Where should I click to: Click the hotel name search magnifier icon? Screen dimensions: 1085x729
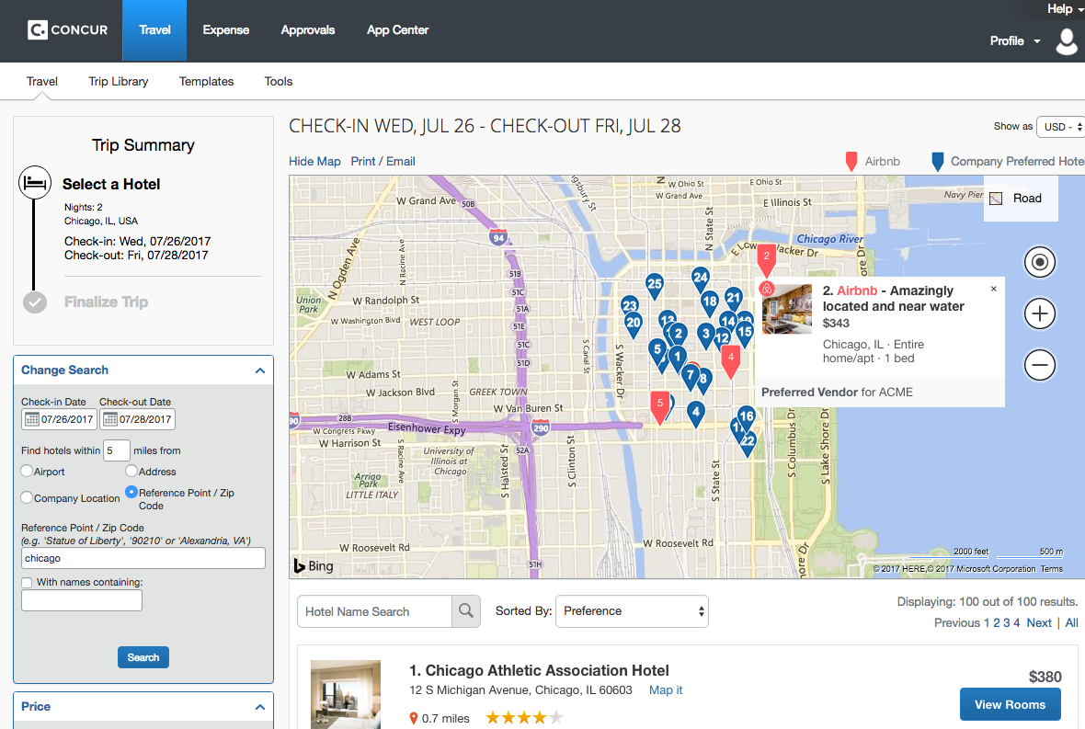(466, 611)
